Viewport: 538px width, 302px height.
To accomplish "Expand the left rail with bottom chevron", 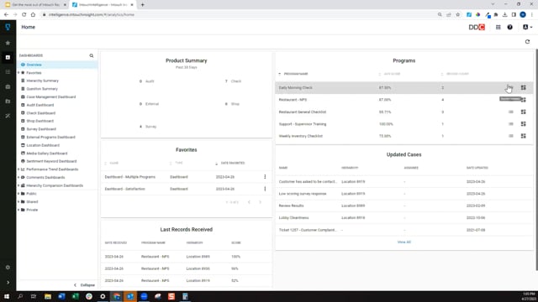I will 8,283.
